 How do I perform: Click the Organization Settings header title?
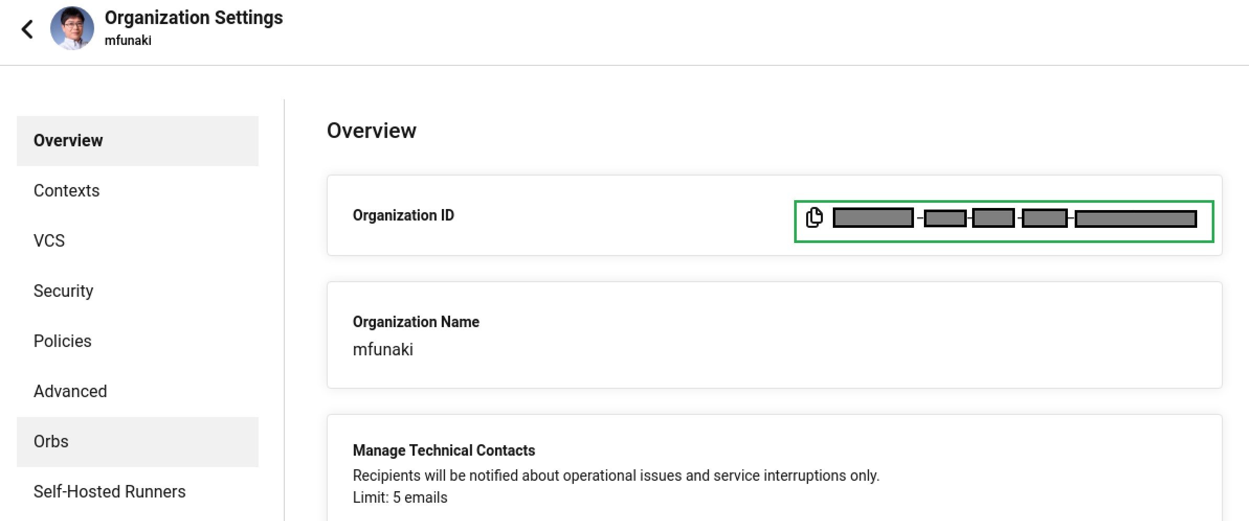pyautogui.click(x=194, y=18)
